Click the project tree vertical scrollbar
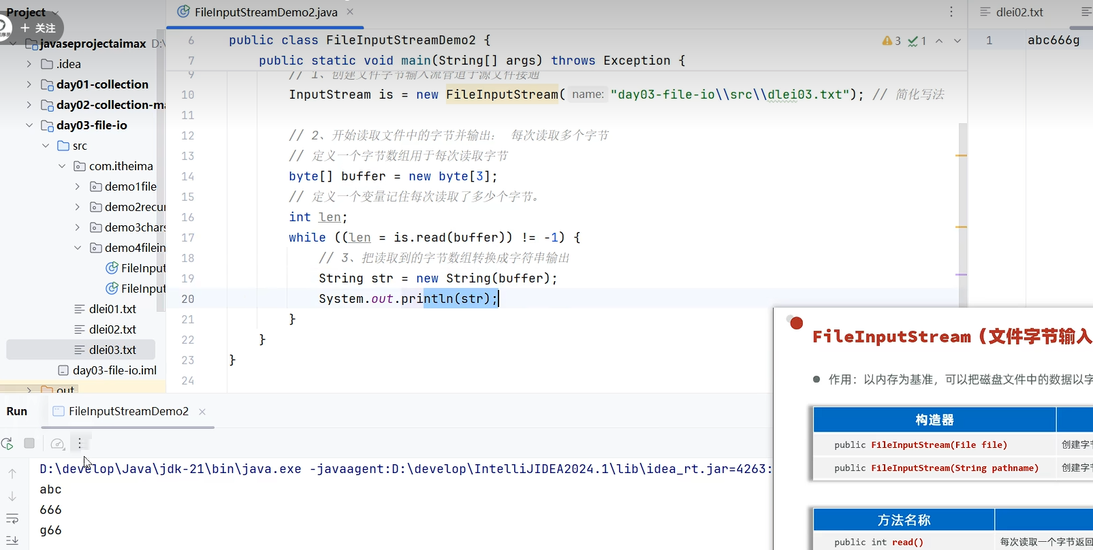 [x=161, y=170]
